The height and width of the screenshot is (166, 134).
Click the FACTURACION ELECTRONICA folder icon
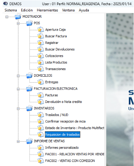pos(29,89)
